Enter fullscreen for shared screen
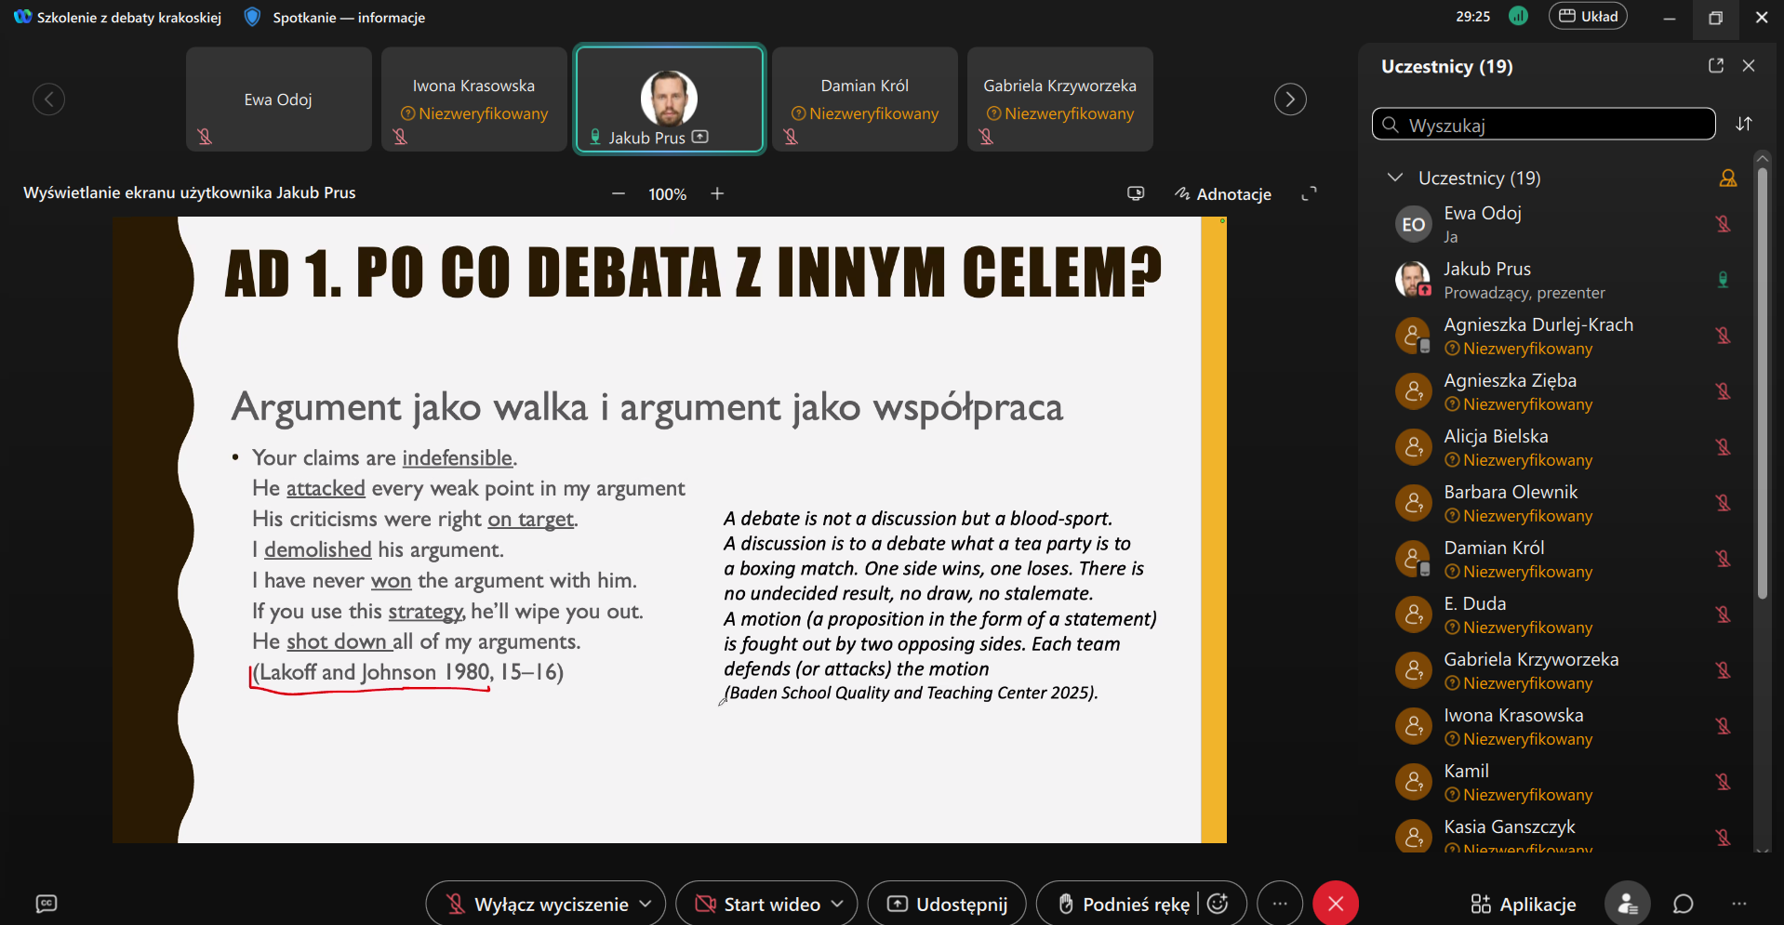Image resolution: width=1784 pixels, height=925 pixels. tap(1309, 193)
